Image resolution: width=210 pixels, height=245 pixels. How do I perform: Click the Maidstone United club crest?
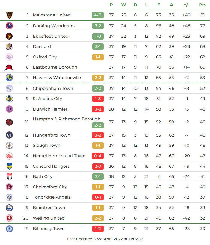[9, 15]
